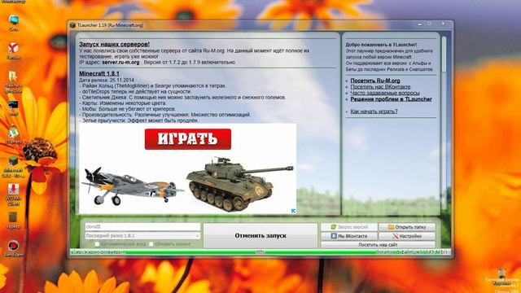Click the refresh icon on Запрос версий

334,227
